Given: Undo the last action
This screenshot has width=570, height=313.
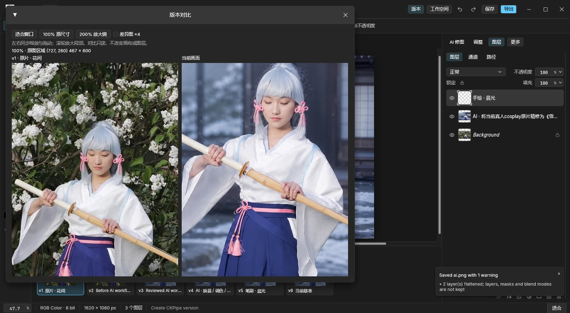Looking at the screenshot, I should (460, 9).
